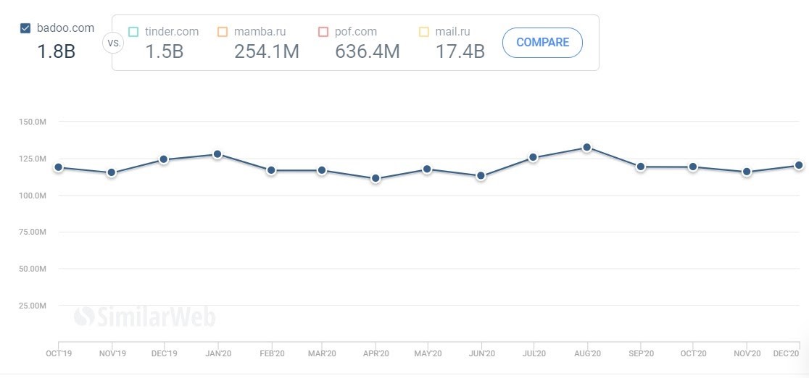
Task: Click the 254.1M value
Action: coord(267,51)
